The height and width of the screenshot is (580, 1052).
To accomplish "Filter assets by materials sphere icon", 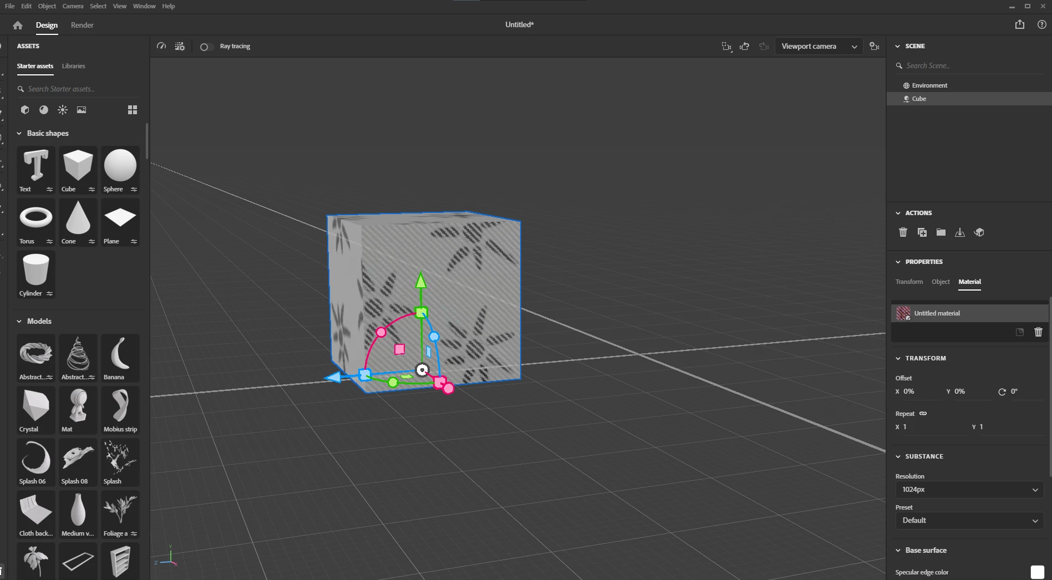I will pyautogui.click(x=44, y=110).
